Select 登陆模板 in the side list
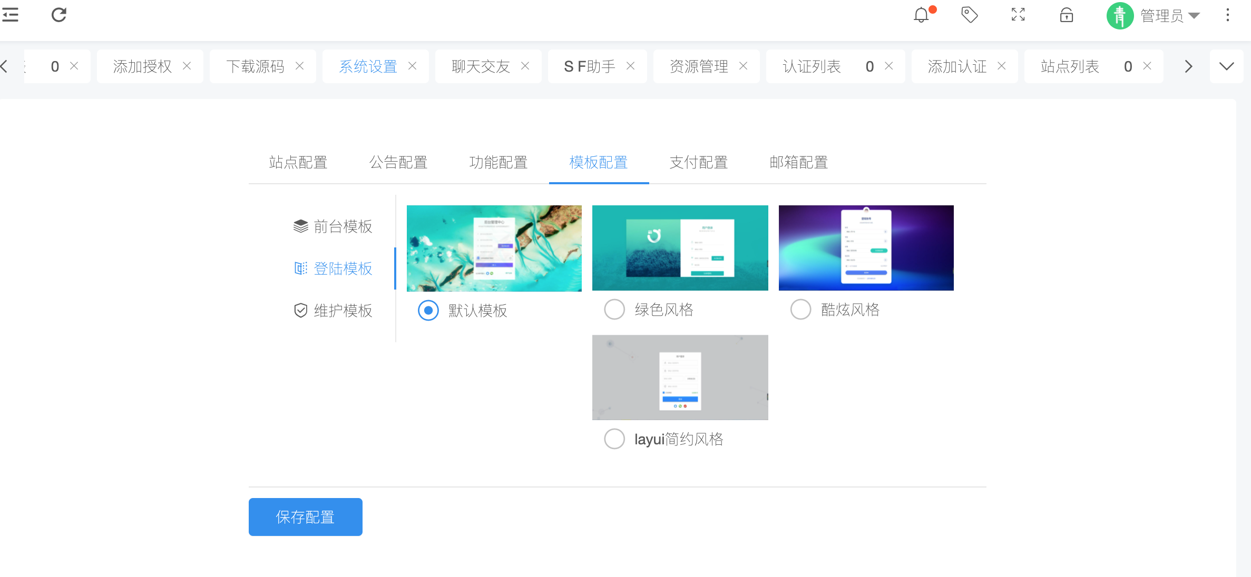This screenshot has width=1251, height=577. pos(333,268)
